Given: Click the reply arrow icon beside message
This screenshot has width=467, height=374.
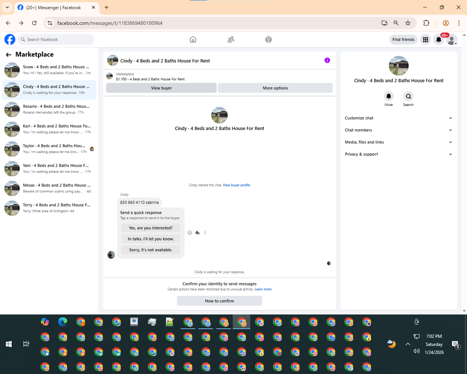Looking at the screenshot, I should click(x=197, y=233).
